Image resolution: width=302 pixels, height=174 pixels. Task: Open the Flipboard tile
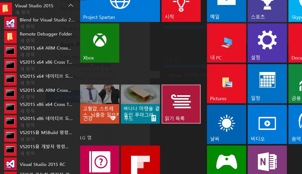140,160
